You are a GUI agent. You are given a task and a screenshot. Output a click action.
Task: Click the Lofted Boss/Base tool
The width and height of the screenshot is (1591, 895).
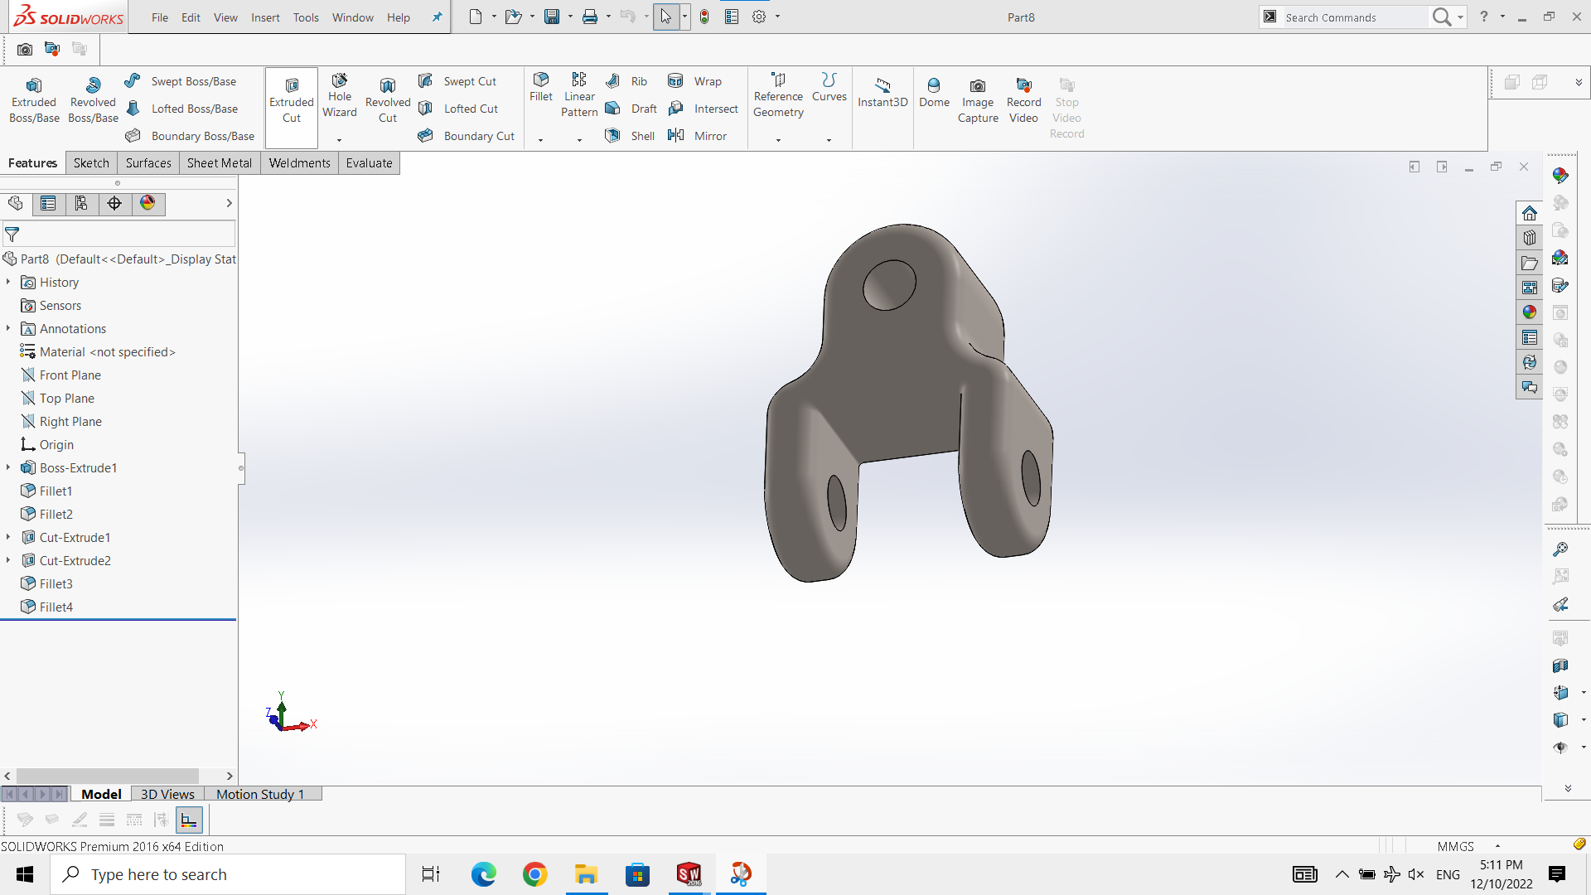(x=182, y=109)
